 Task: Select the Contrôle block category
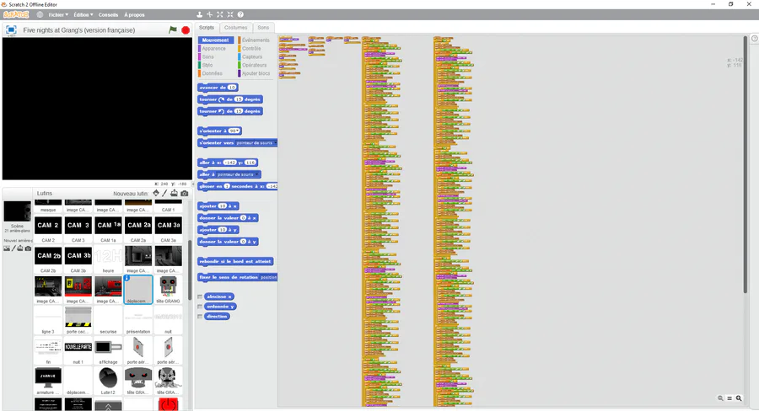tap(251, 48)
